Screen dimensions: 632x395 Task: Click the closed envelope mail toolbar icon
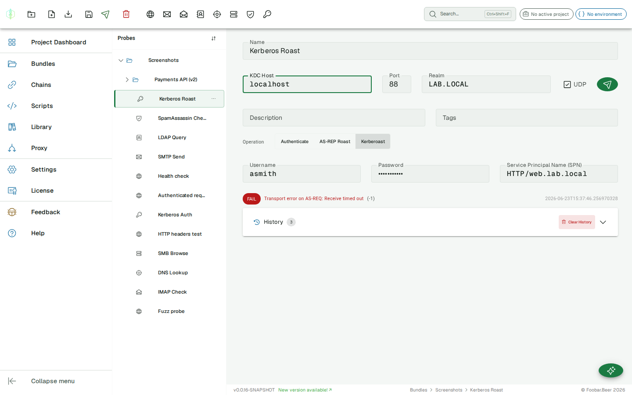coord(167,14)
